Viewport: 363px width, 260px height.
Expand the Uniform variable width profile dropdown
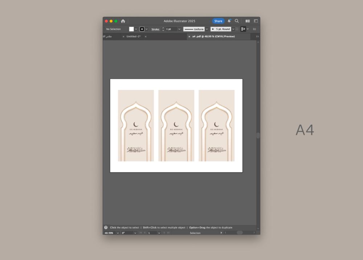[x=207, y=29]
